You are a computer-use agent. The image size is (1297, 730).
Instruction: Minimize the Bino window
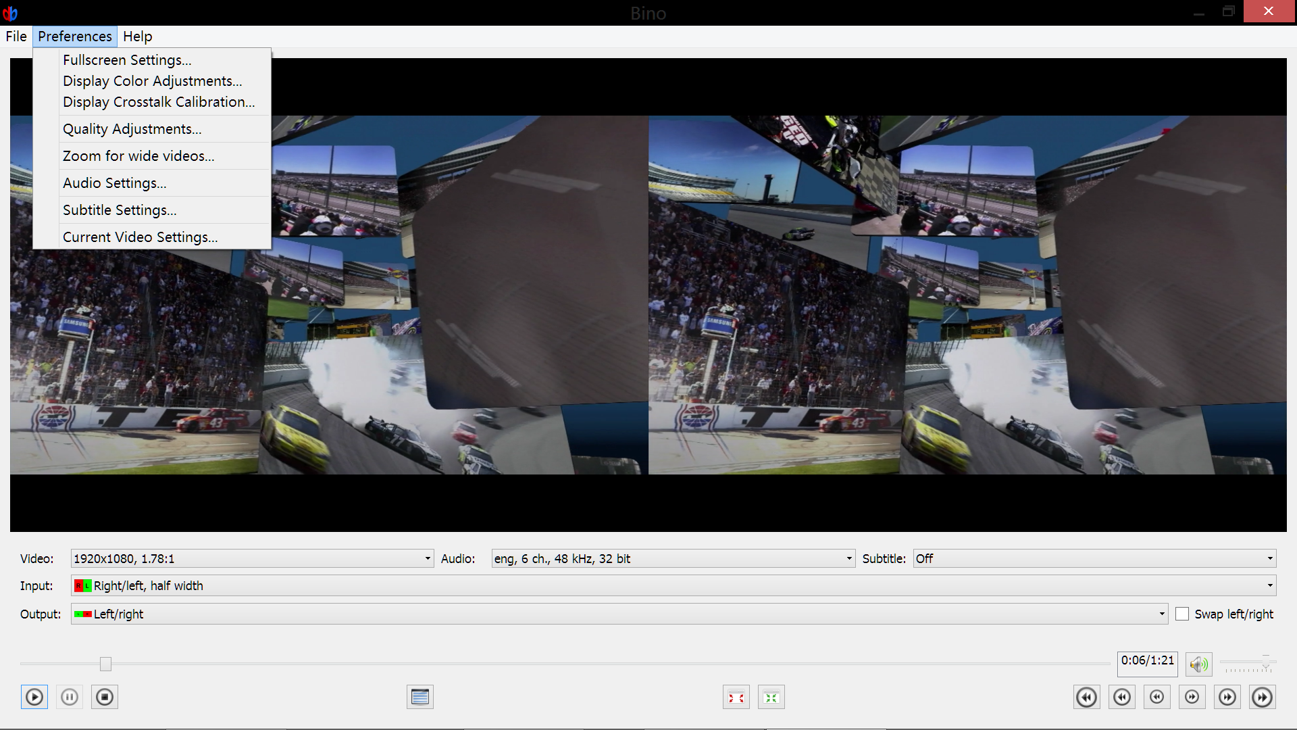click(1199, 12)
